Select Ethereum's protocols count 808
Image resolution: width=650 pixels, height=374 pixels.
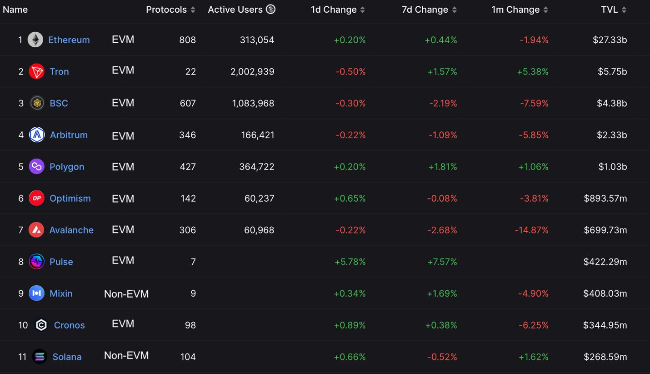[187, 40]
